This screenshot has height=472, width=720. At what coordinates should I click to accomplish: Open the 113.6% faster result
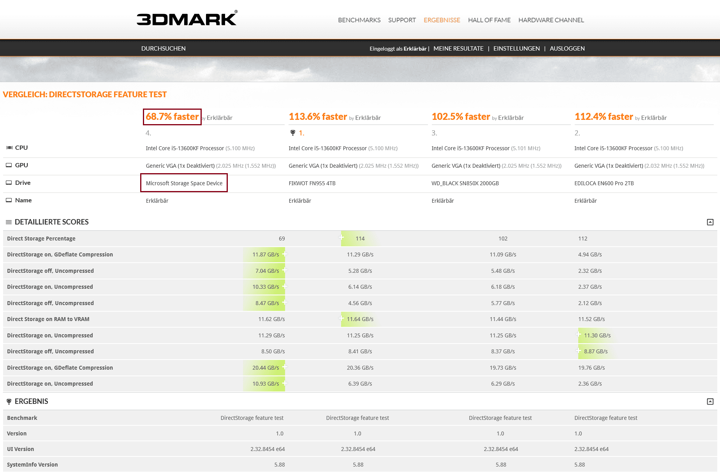pyautogui.click(x=318, y=117)
